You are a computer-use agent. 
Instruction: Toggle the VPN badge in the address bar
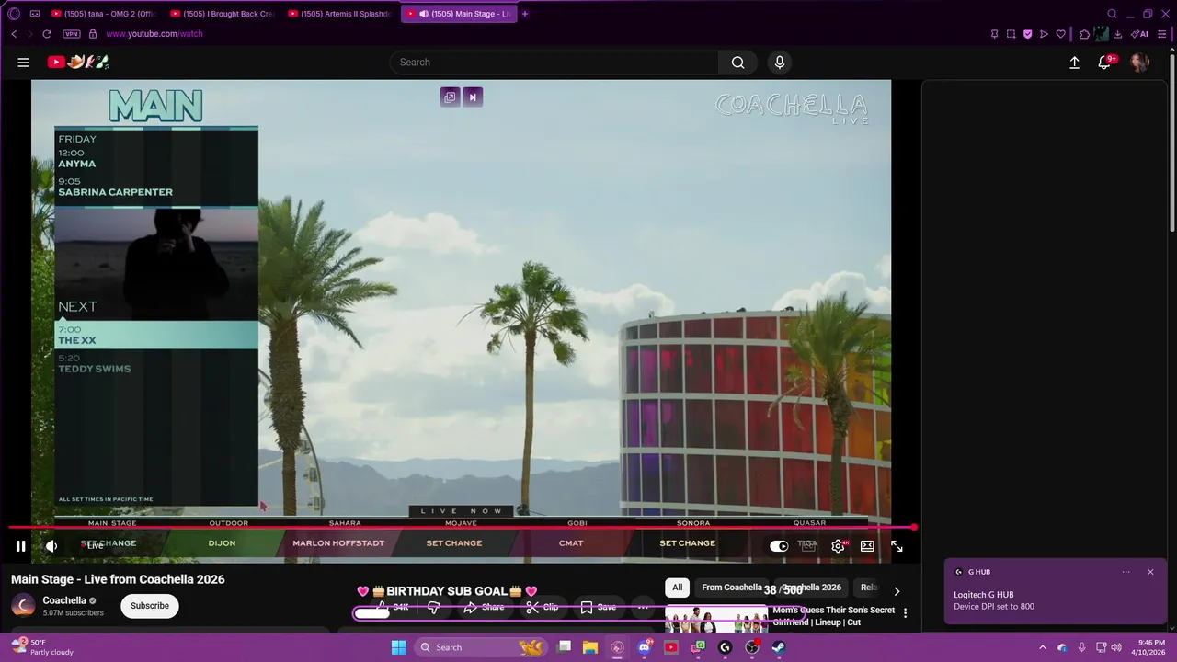point(72,34)
